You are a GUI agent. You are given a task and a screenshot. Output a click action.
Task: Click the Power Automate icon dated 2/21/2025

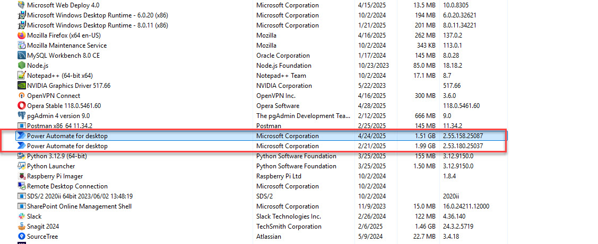click(21, 146)
